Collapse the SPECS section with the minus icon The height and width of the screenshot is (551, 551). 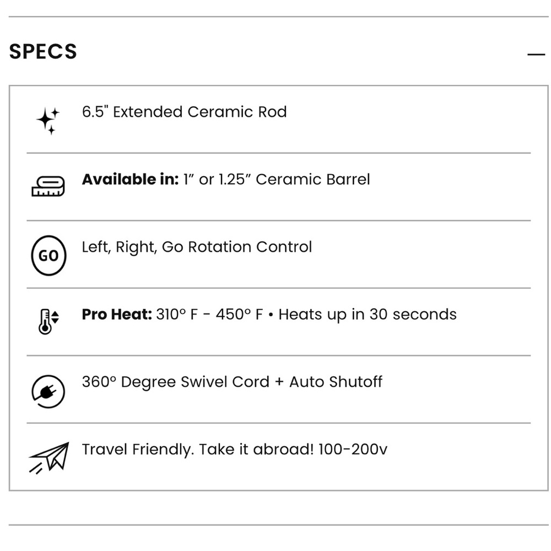tap(536, 55)
